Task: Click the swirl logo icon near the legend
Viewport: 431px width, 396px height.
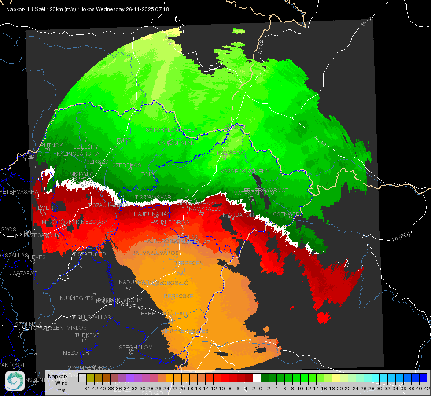Action: tap(15, 381)
